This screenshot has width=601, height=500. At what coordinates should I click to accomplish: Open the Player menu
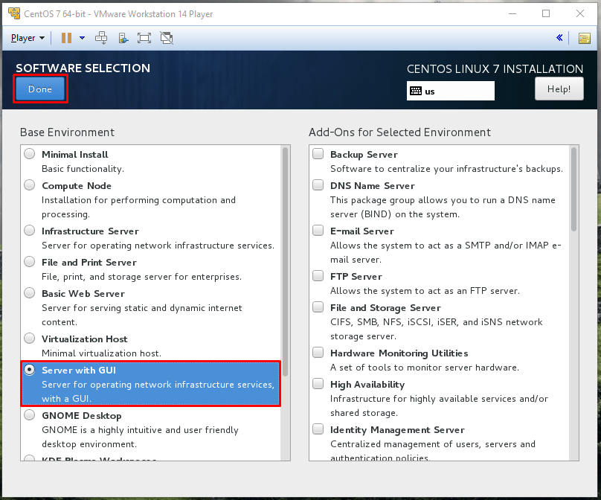point(28,38)
